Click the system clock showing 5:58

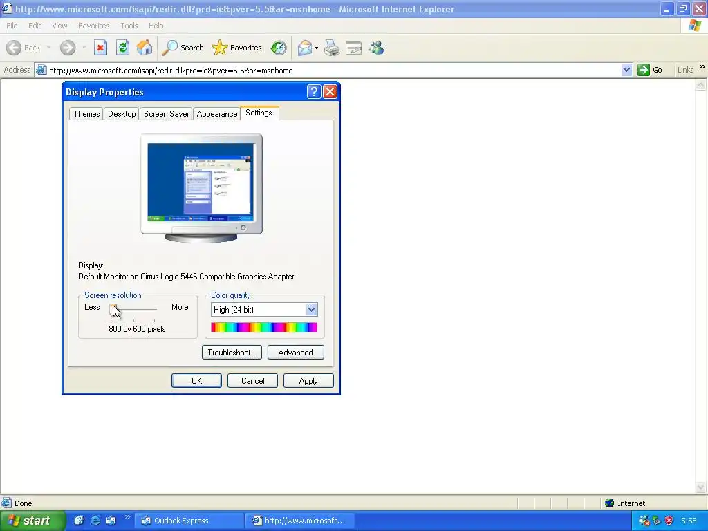point(689,521)
